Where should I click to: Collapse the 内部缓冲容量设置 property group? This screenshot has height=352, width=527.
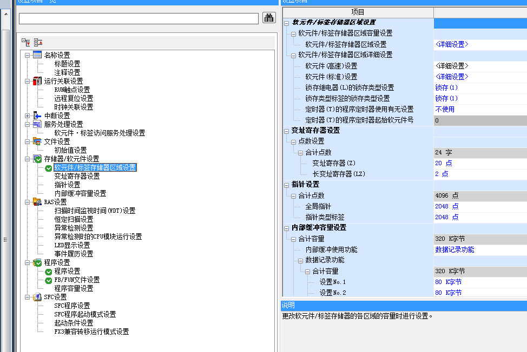pos(287,228)
